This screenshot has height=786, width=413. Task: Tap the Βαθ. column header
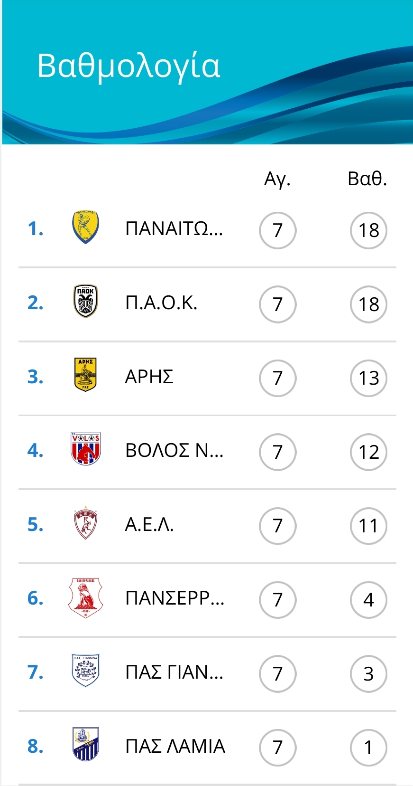click(x=367, y=179)
